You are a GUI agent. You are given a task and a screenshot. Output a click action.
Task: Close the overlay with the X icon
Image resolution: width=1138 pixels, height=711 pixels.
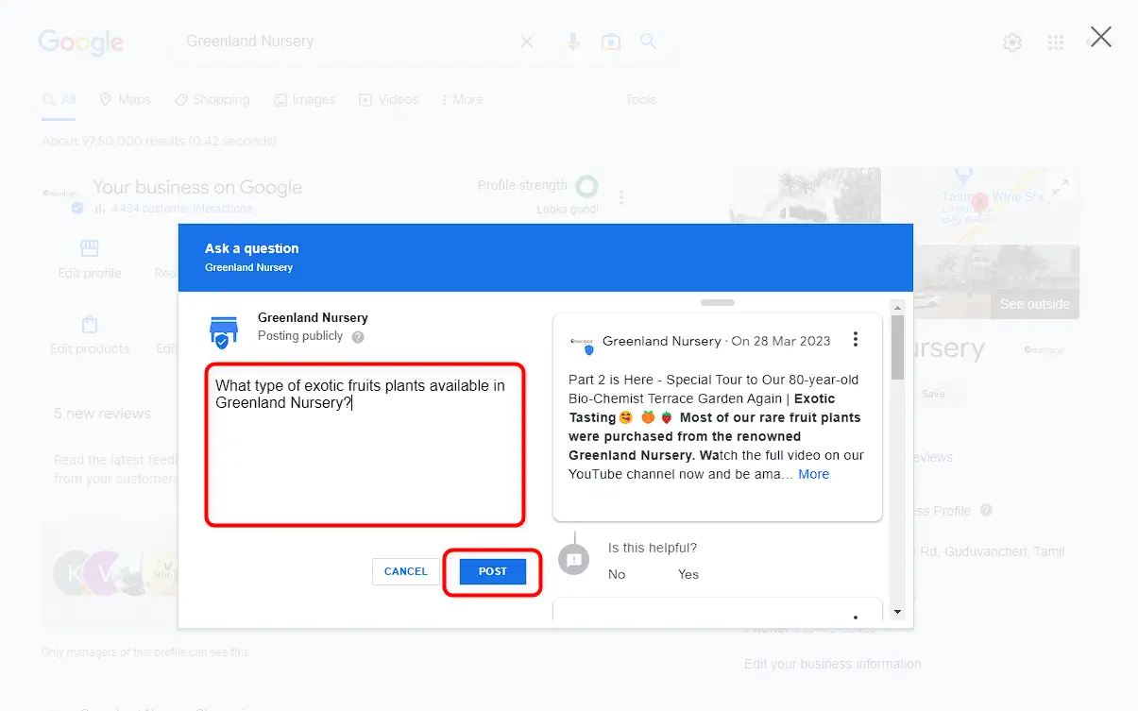tap(1100, 37)
